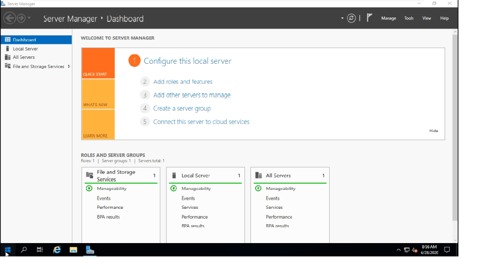The width and height of the screenshot is (478, 269).
Task: Expand the File and Storage Services arrow
Action: [x=69, y=66]
